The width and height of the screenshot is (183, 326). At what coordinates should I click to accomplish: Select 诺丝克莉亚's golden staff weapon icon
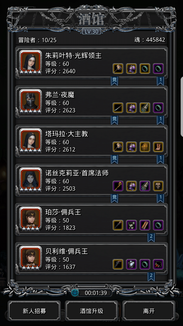(x=118, y=186)
